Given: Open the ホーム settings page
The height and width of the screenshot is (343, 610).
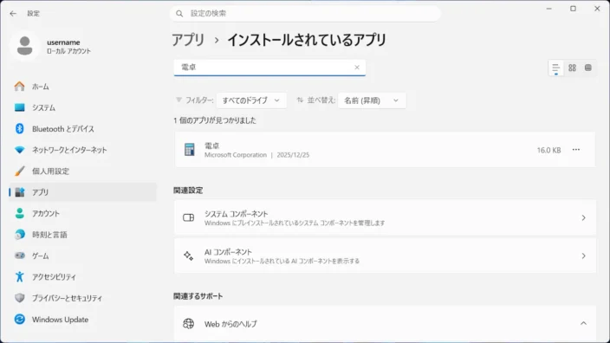Looking at the screenshot, I should 83,87.
